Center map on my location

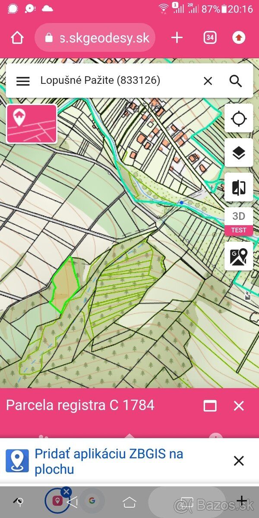(239, 118)
